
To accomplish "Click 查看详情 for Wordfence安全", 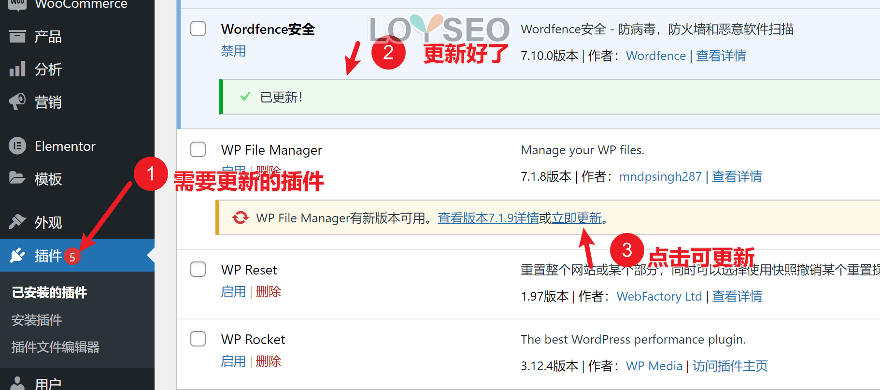I will click(x=721, y=56).
